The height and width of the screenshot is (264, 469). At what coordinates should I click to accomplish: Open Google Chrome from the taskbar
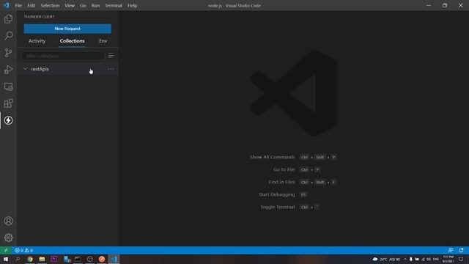click(30, 259)
